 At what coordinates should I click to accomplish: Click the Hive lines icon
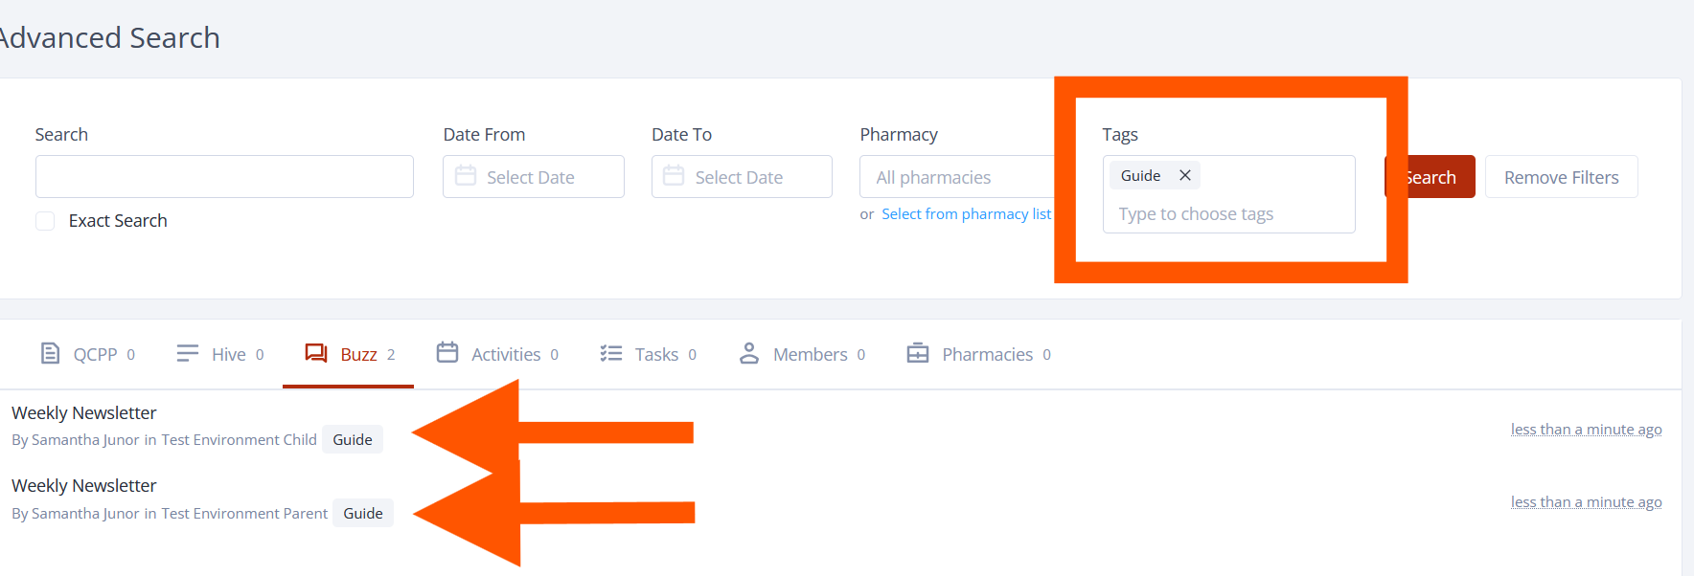(188, 354)
